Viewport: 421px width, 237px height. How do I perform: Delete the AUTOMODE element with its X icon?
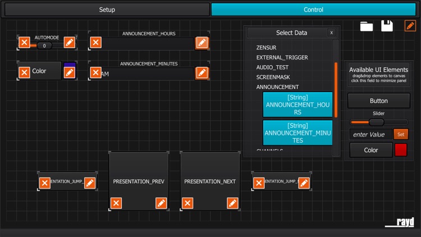pos(24,42)
